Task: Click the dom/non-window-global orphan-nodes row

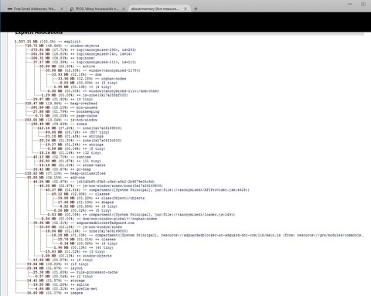Action: coord(99,219)
